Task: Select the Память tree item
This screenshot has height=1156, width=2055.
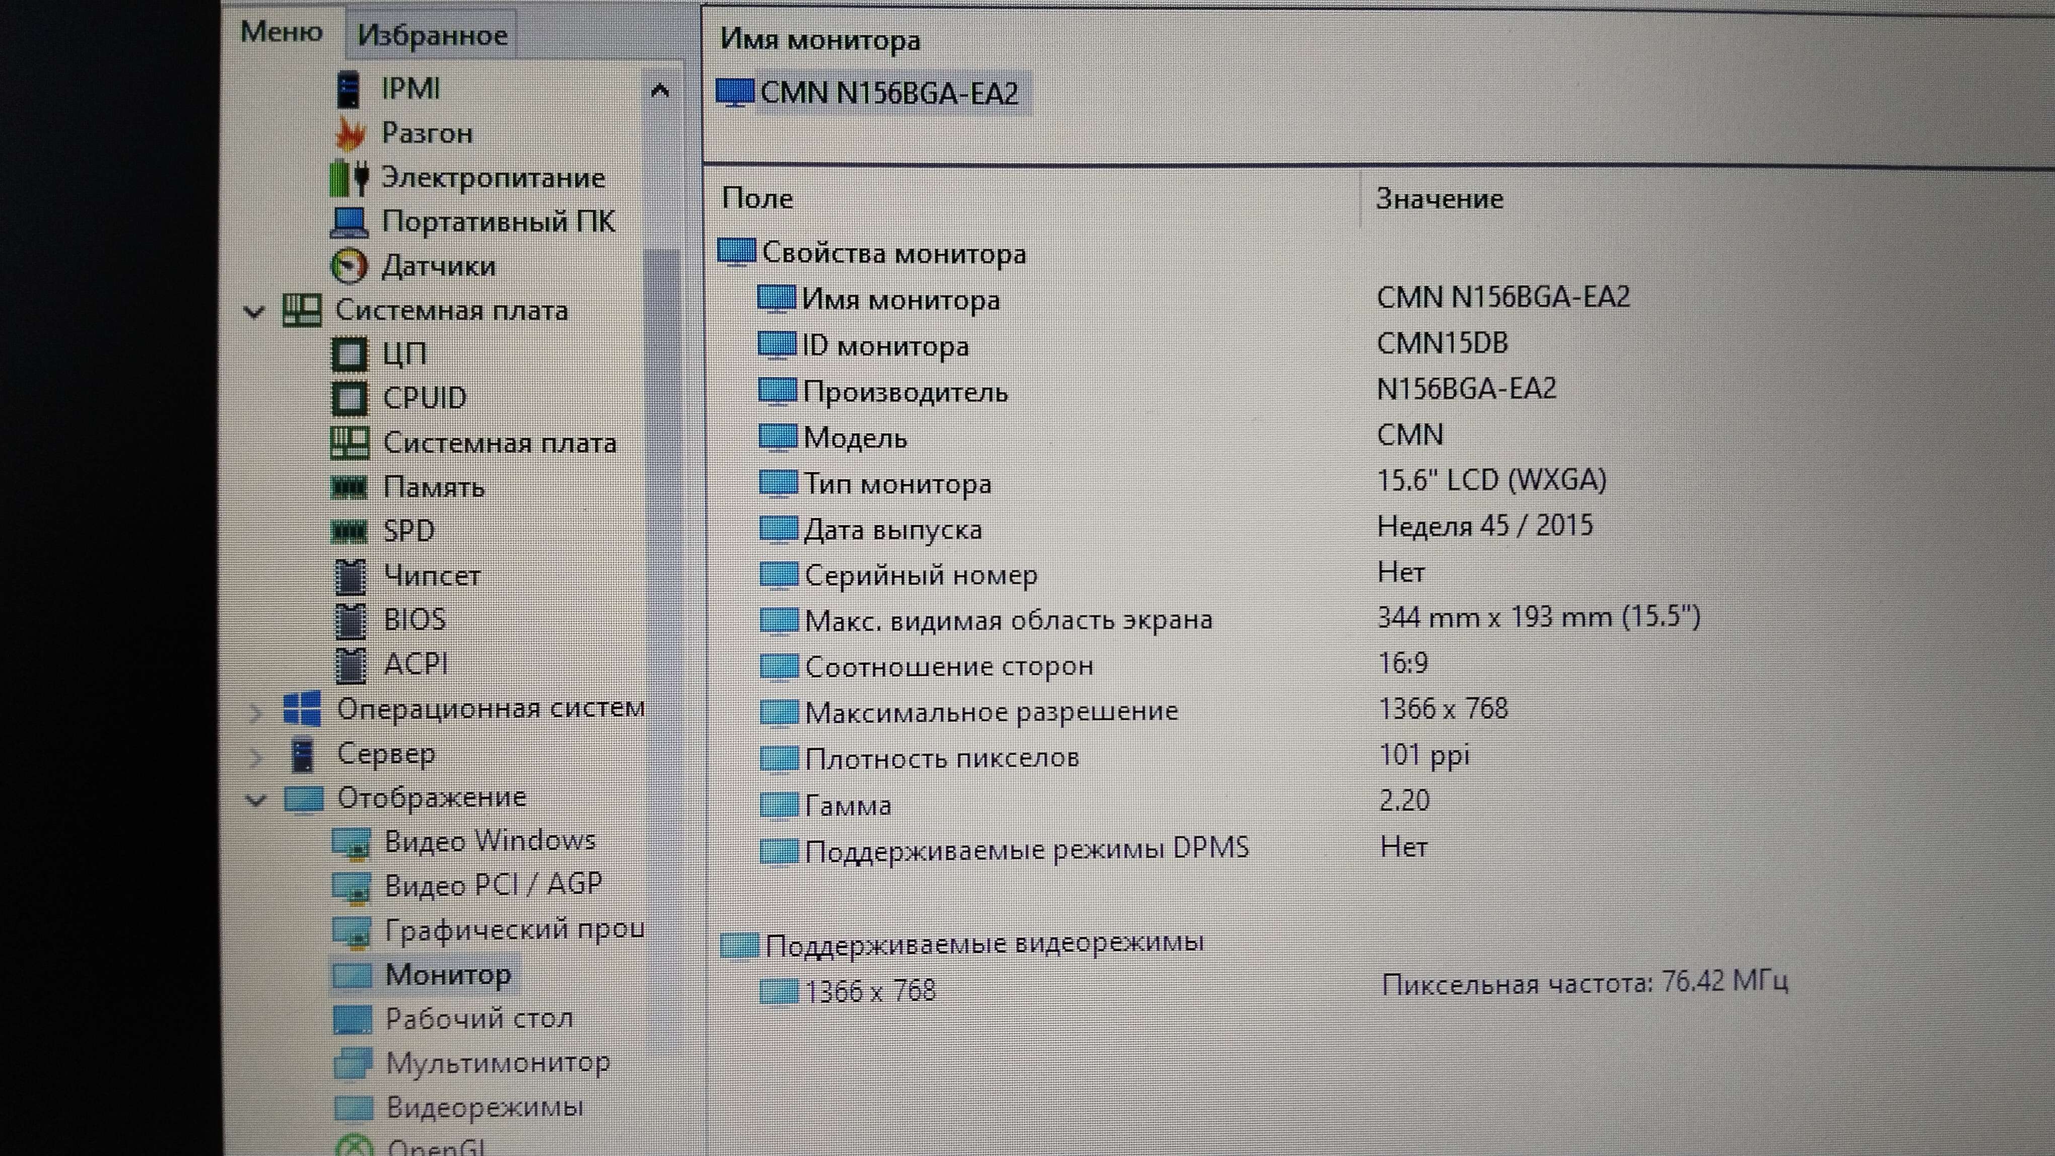Action: [x=433, y=487]
